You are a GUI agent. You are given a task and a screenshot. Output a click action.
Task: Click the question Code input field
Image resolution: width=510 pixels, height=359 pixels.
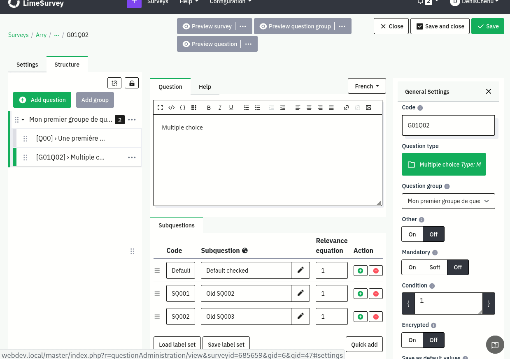[448, 125]
